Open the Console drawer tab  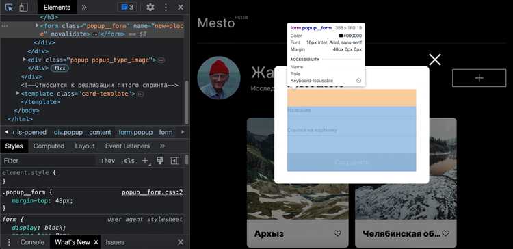32,242
